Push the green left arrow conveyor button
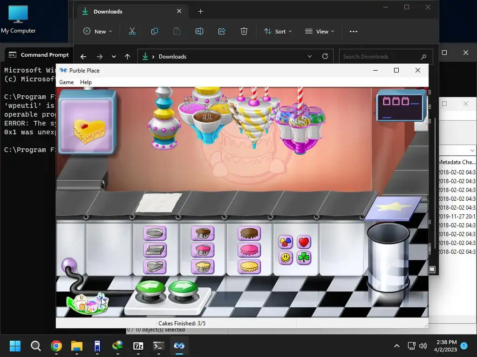This screenshot has height=357, width=477. point(150,288)
